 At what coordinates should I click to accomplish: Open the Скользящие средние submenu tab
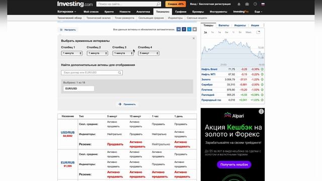[151, 18]
